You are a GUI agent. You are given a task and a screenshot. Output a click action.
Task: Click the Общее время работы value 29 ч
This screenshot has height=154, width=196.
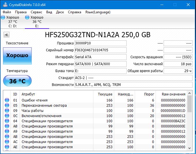[178, 71]
